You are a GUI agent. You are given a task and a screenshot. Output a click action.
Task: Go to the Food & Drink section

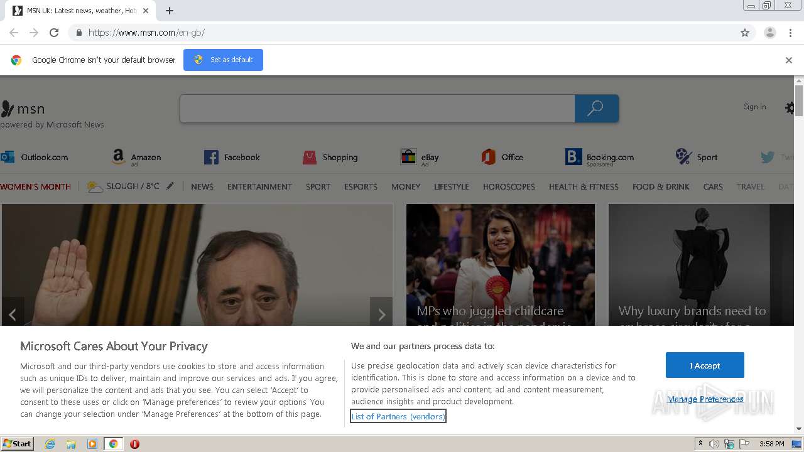[x=661, y=186]
